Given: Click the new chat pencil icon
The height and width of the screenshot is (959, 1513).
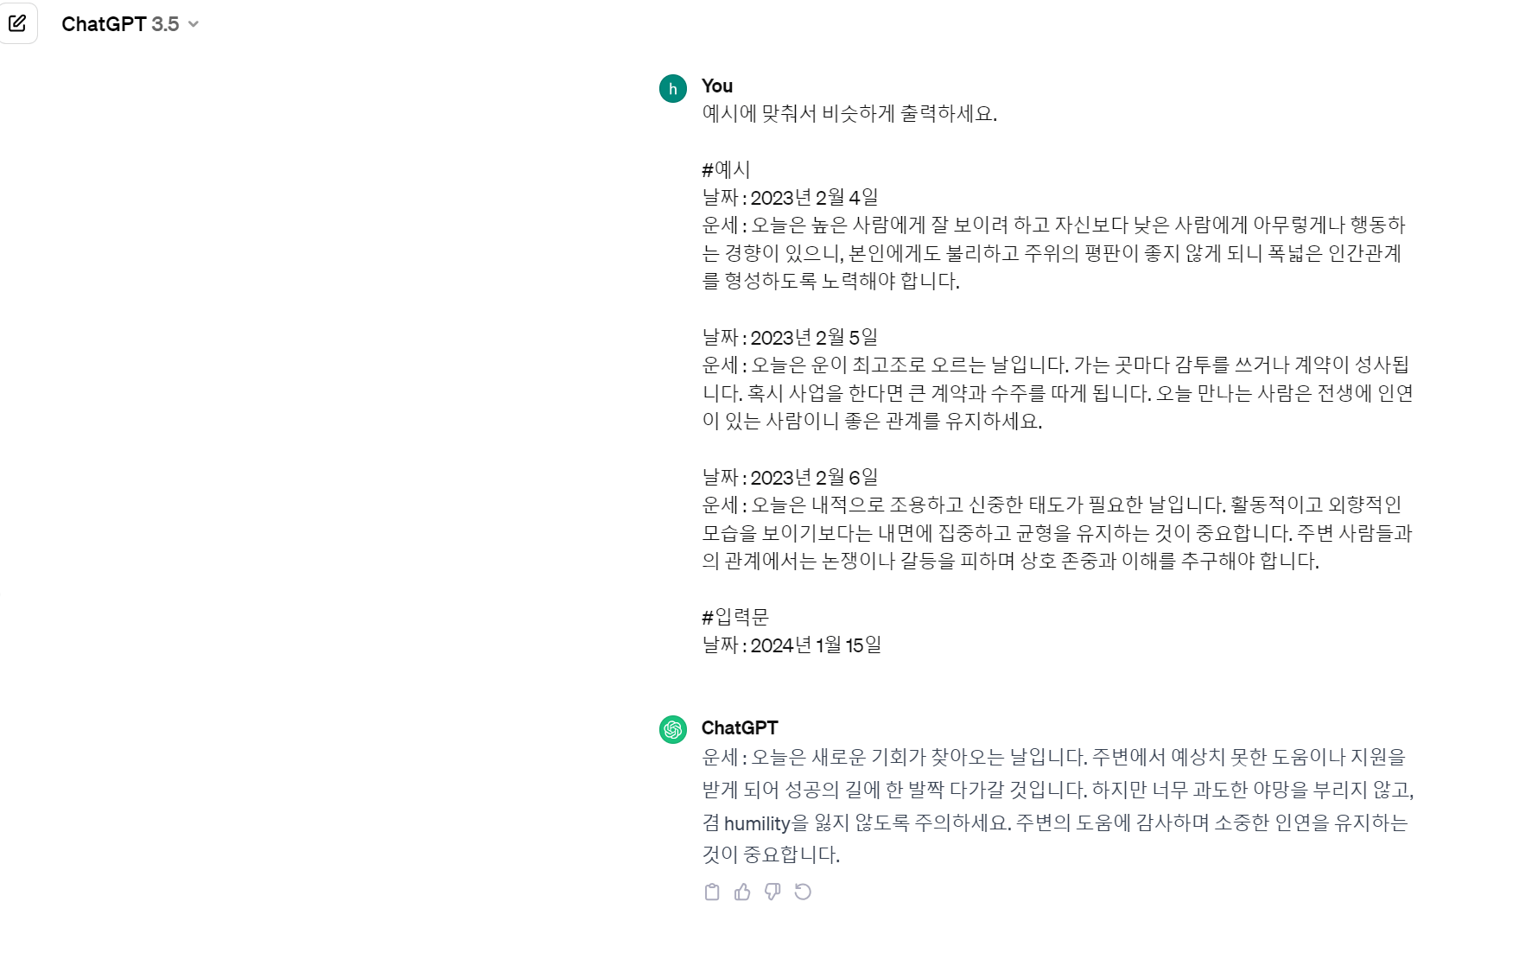Looking at the screenshot, I should point(18,23).
